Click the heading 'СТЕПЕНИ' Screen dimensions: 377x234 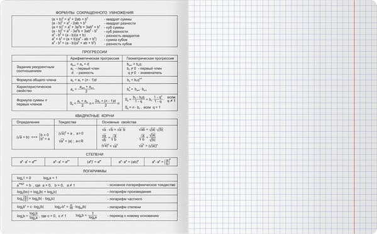94,154
